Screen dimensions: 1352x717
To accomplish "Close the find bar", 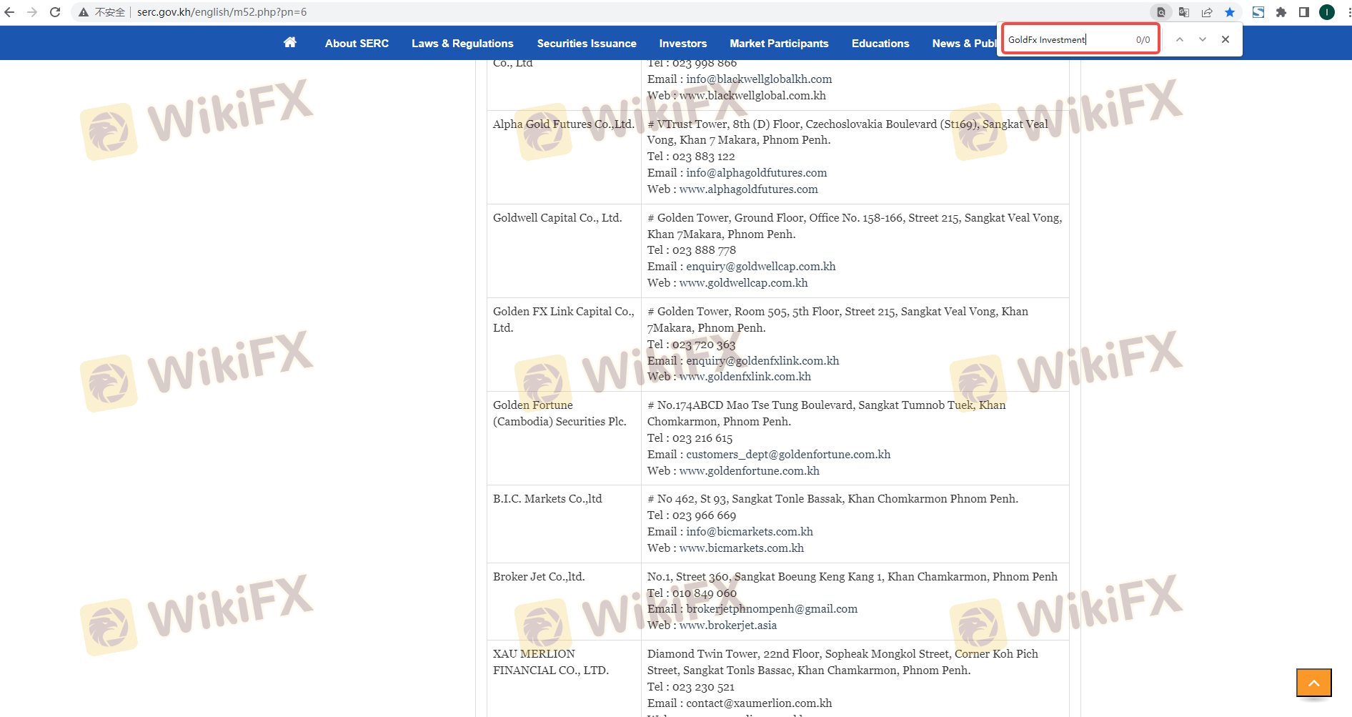I will coord(1226,39).
